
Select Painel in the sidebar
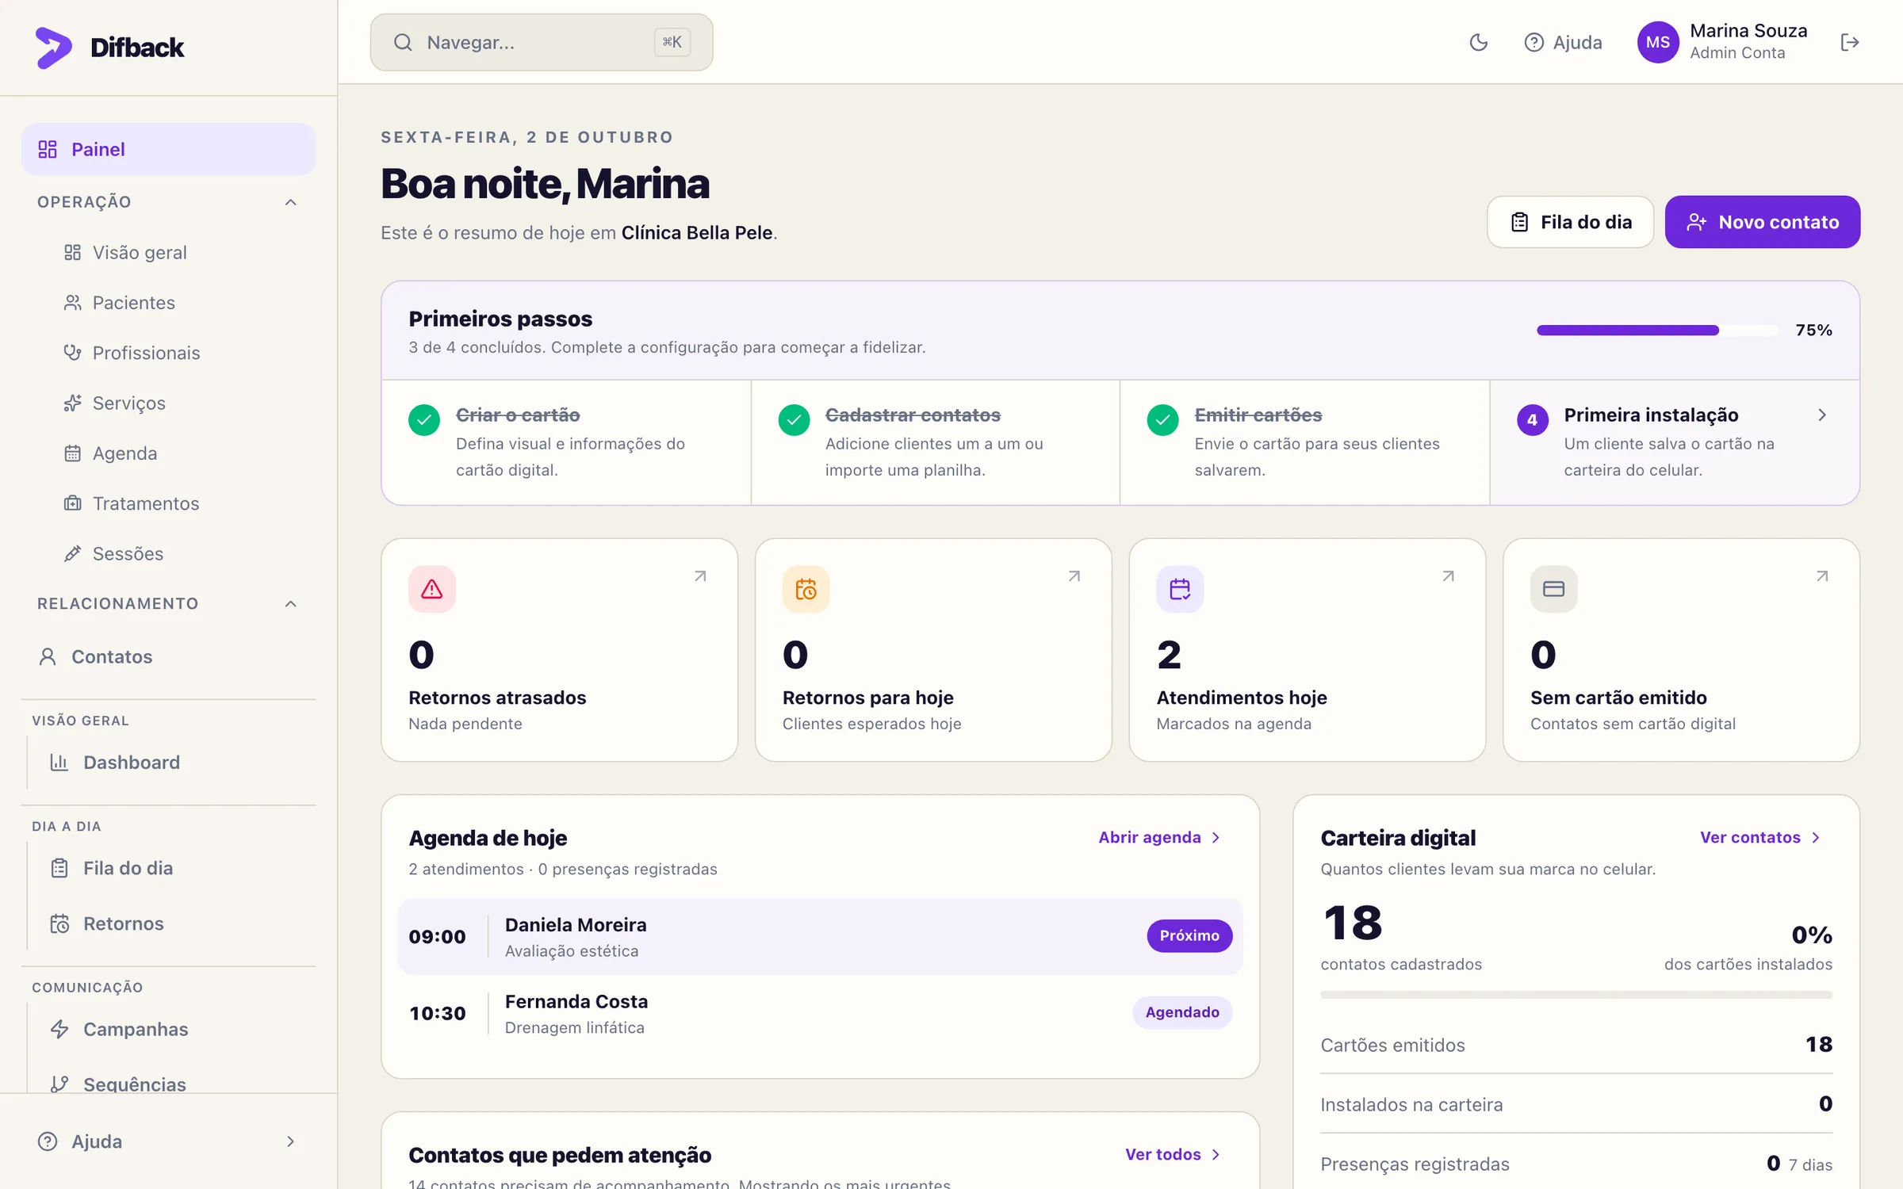click(x=168, y=149)
